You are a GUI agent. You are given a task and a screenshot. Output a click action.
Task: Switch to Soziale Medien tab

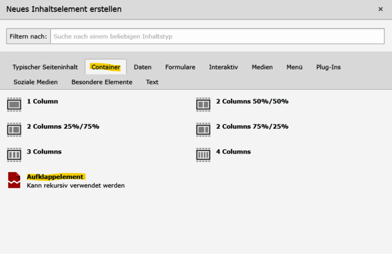35,82
